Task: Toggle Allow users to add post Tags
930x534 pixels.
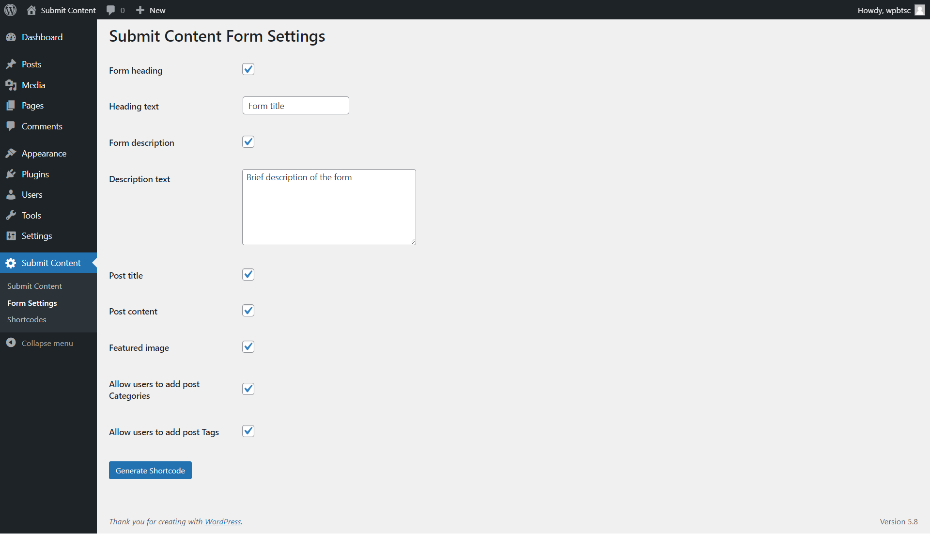Action: (x=248, y=431)
